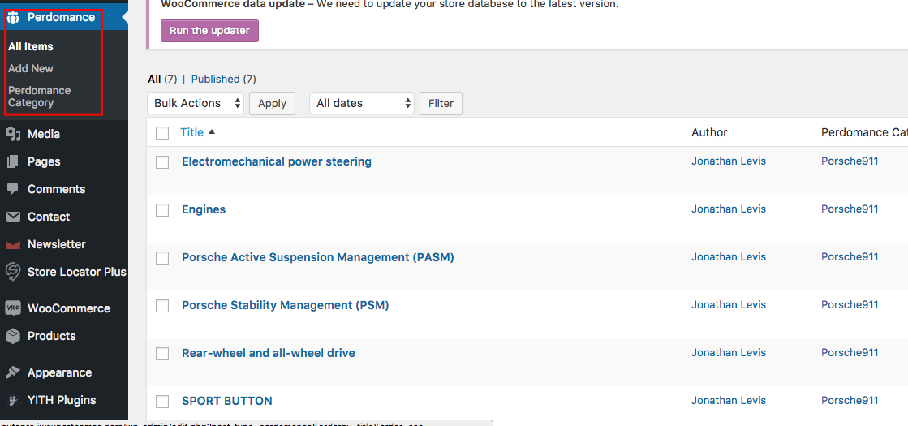Click the WooCommerce Woo icon
The width and height of the screenshot is (908, 426).
click(x=13, y=308)
